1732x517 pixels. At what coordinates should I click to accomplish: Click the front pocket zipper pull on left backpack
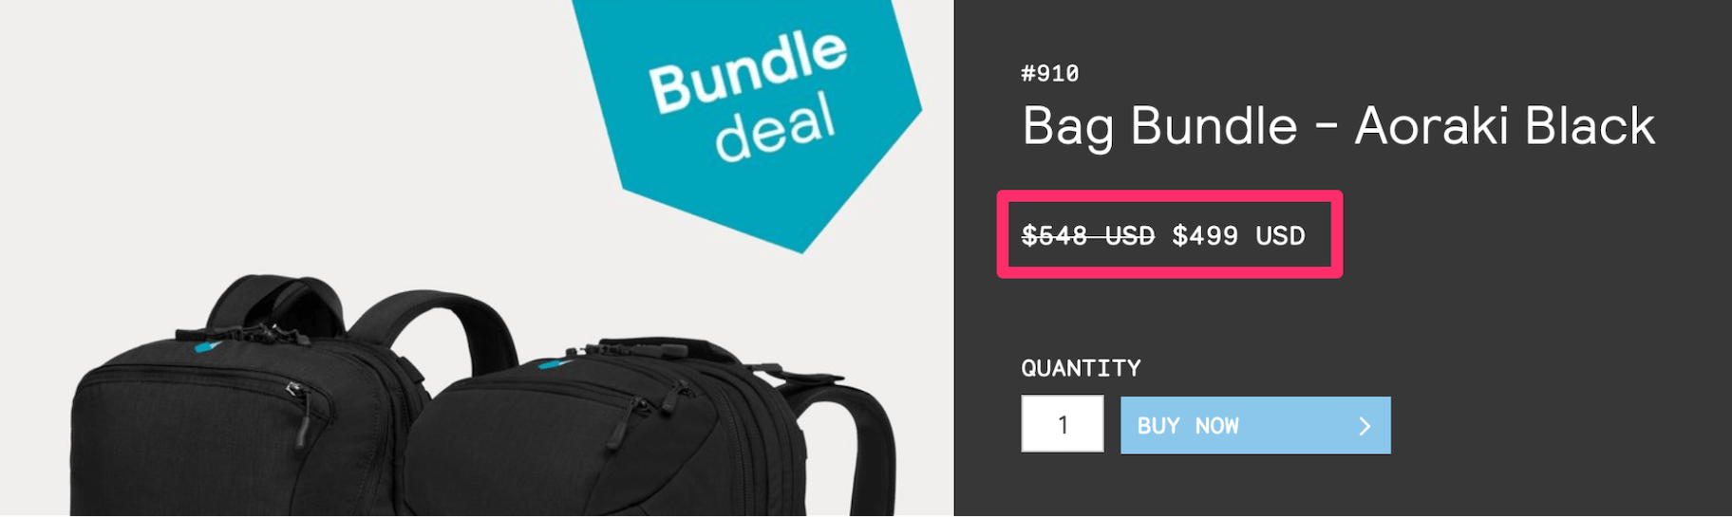(301, 414)
